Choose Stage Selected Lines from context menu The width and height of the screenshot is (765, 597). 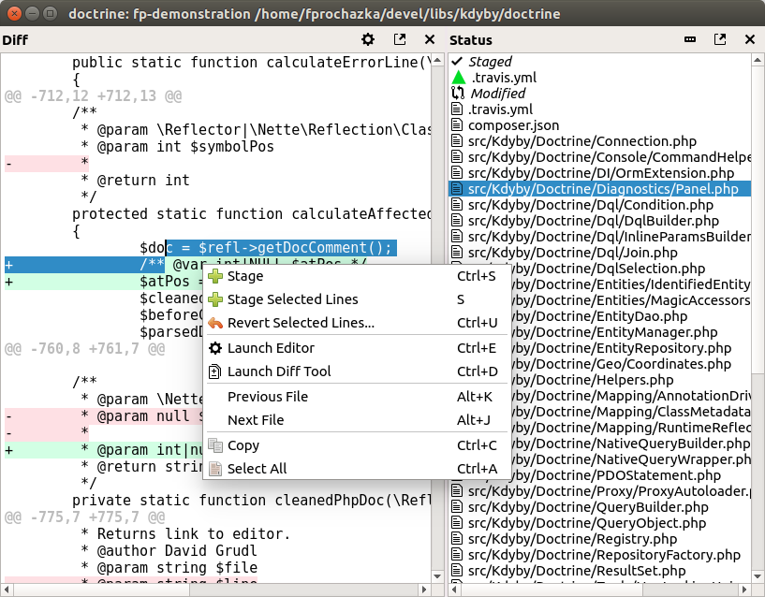(292, 299)
